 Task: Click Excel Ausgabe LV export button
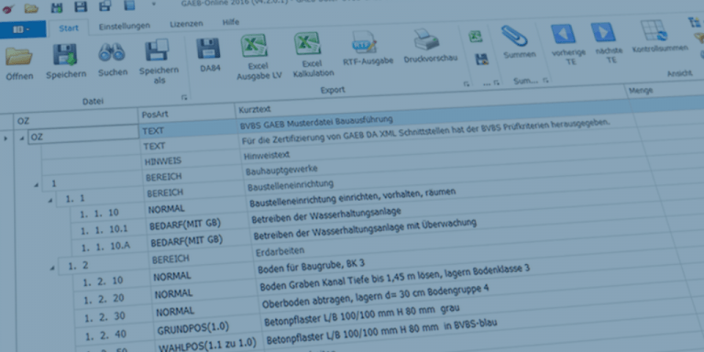258,57
